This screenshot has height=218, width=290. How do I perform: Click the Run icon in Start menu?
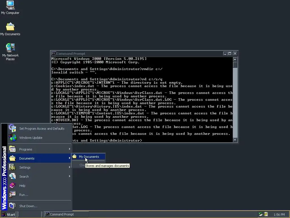point(12,194)
